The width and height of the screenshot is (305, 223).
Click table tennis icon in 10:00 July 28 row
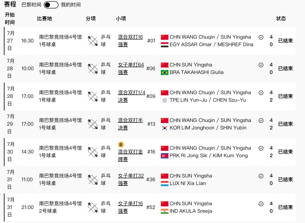click(93, 69)
